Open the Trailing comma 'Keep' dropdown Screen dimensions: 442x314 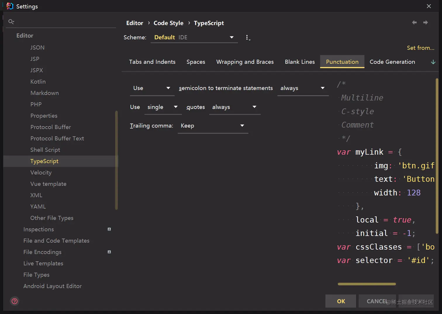coord(213,126)
